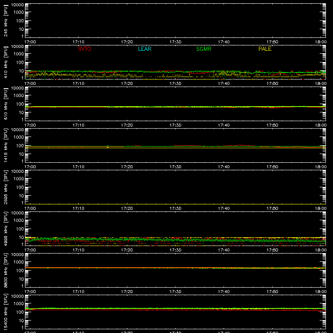Click 17:40 tick label below 4995 MHz plot
This screenshot has width=333, height=333.
click(224, 250)
